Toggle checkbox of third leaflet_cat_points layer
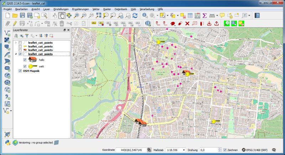The width and height of the screenshot is (285, 155). 20,50
